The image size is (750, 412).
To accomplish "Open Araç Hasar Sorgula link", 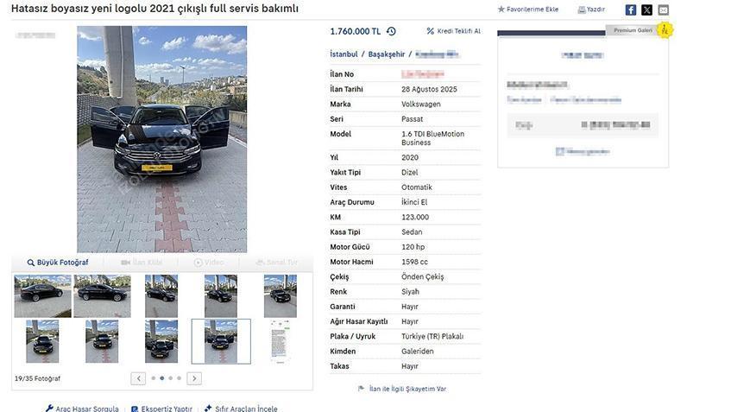I will (x=82, y=409).
